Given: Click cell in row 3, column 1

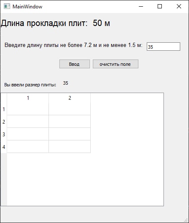Looking at the screenshot, I should click(x=28, y=134).
